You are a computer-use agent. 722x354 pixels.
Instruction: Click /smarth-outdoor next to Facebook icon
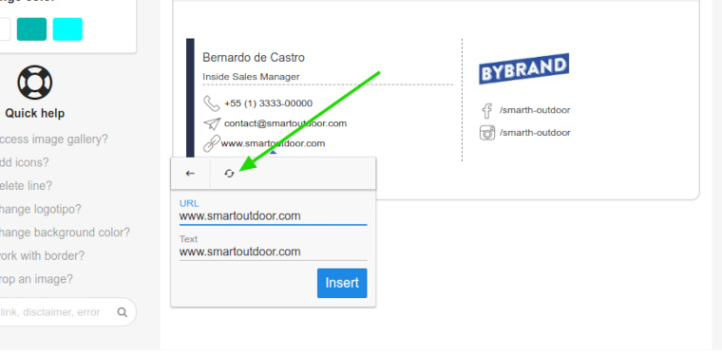535,110
